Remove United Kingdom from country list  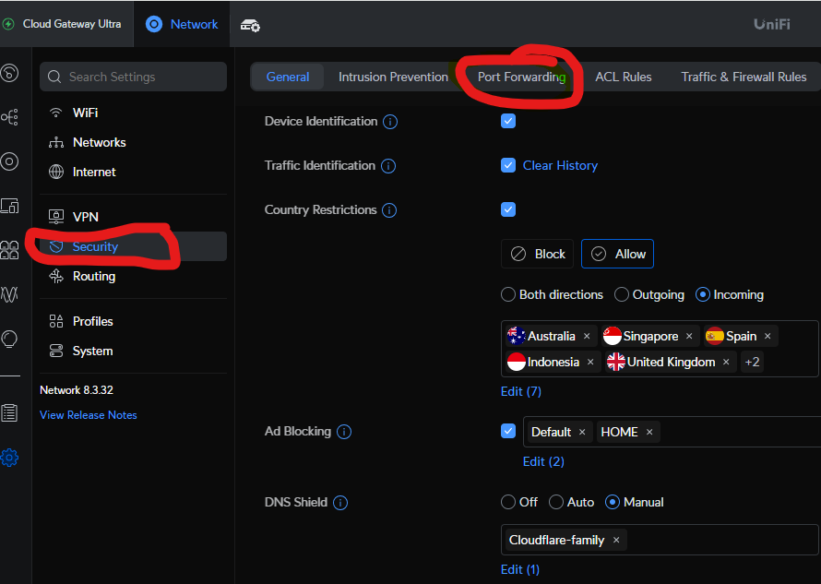click(726, 362)
